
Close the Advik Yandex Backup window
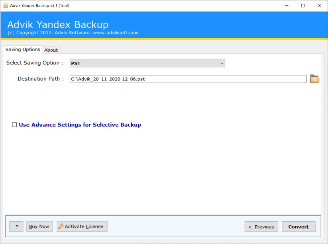click(x=319, y=6)
